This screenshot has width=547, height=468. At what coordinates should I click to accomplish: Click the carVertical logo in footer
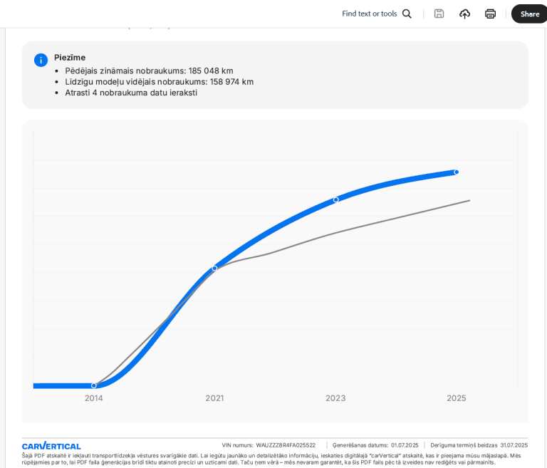[x=51, y=445]
